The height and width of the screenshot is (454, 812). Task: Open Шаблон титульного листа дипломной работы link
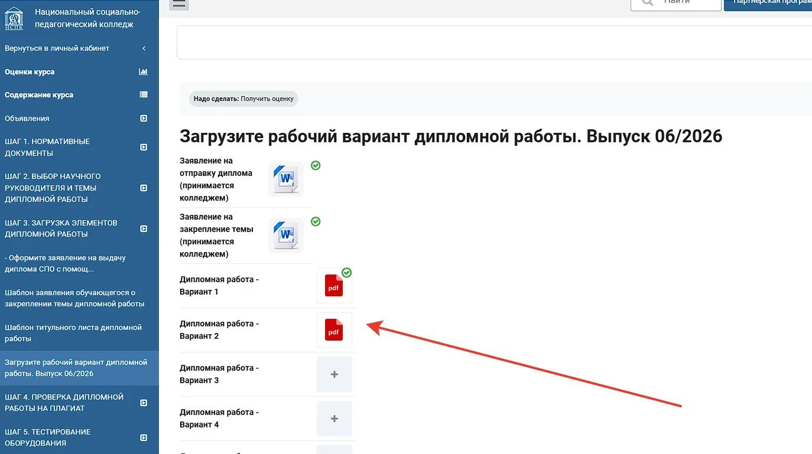[x=73, y=333]
